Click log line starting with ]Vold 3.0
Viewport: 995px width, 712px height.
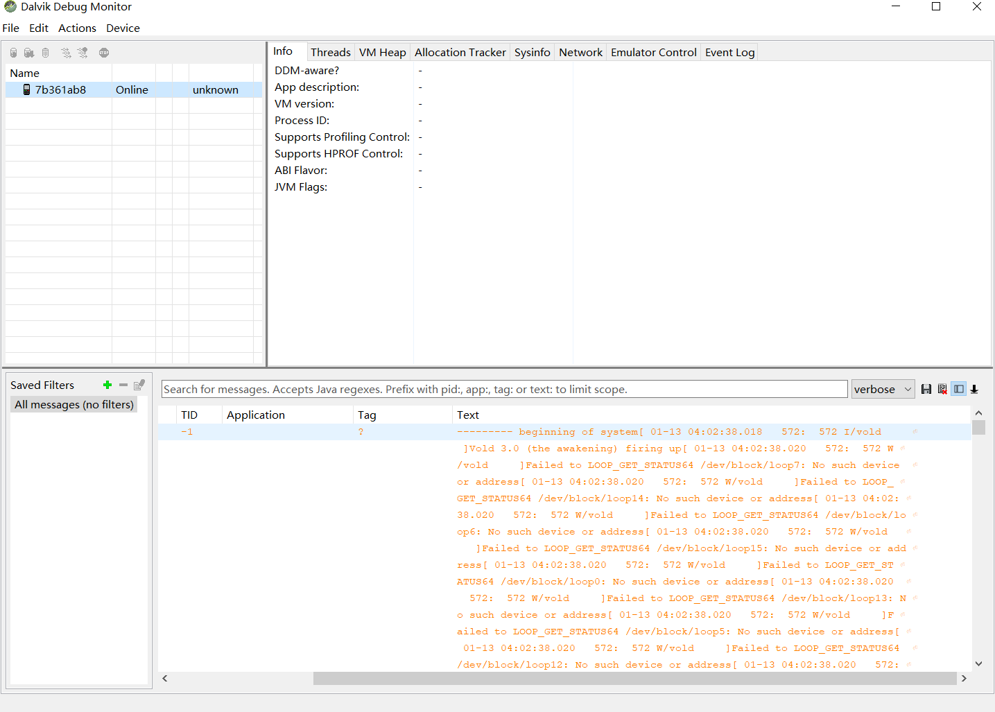678,449
